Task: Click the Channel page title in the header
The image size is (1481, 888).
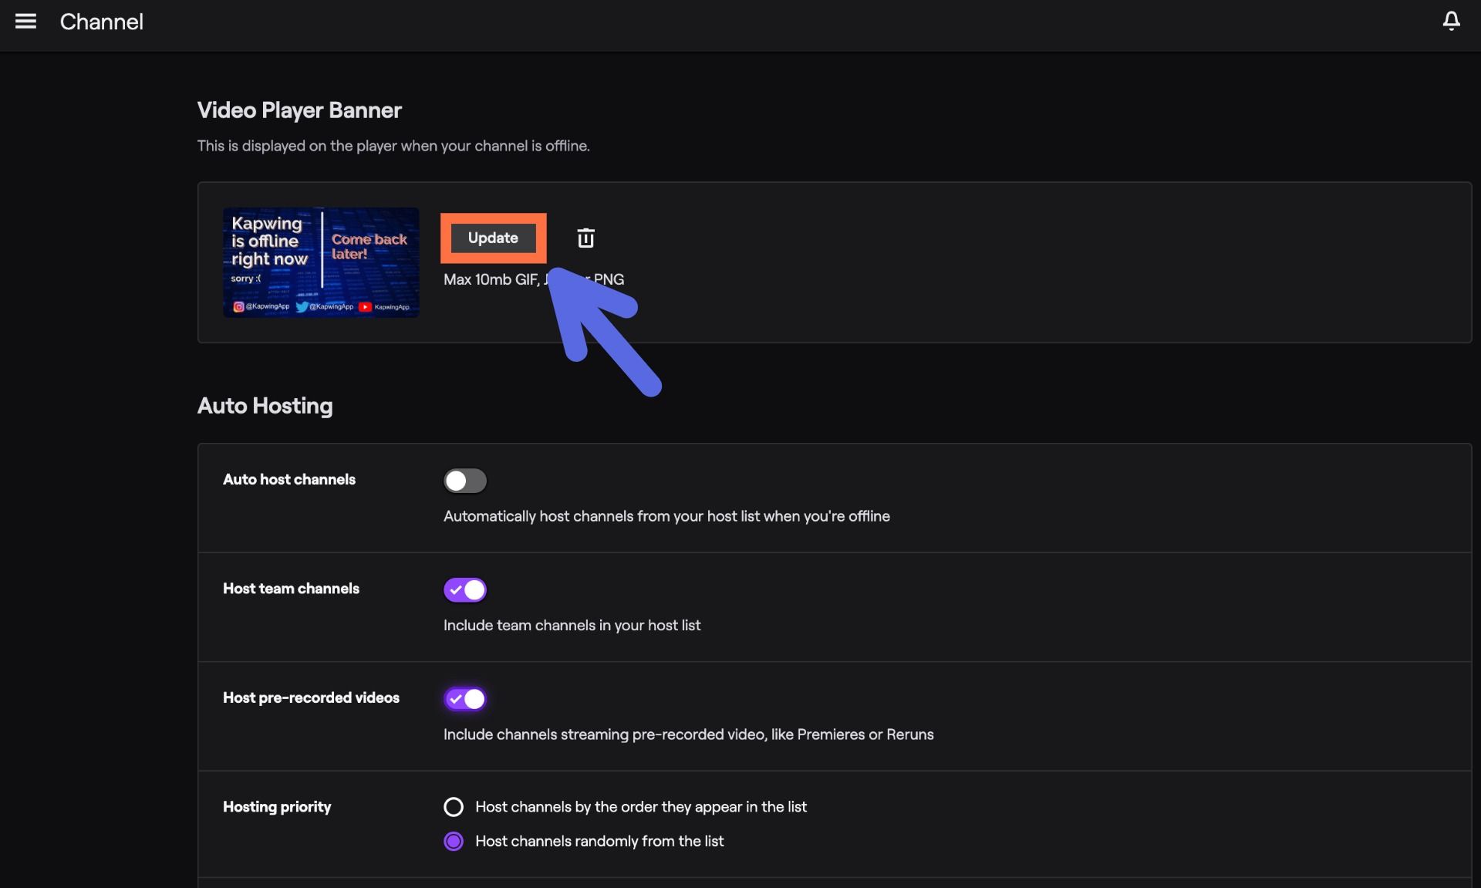Action: 101,22
